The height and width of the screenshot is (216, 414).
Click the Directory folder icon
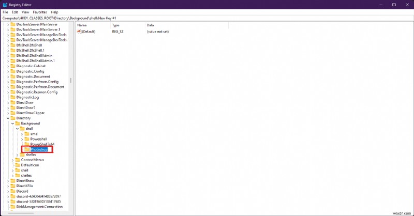[12, 118]
